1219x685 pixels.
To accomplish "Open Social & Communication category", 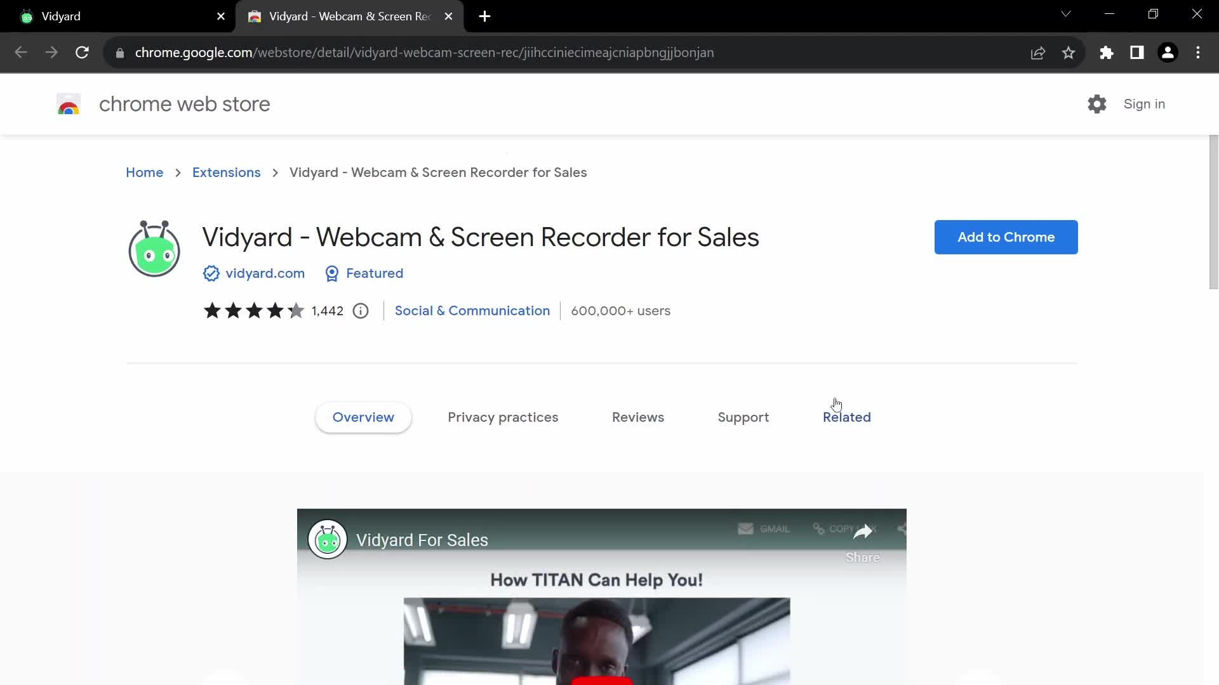I will 472,311.
